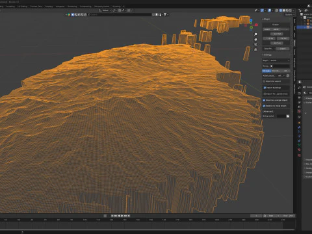Open the data source dropdown beside Import
Viewport: 312px width, 234px height.
[x=270, y=49]
